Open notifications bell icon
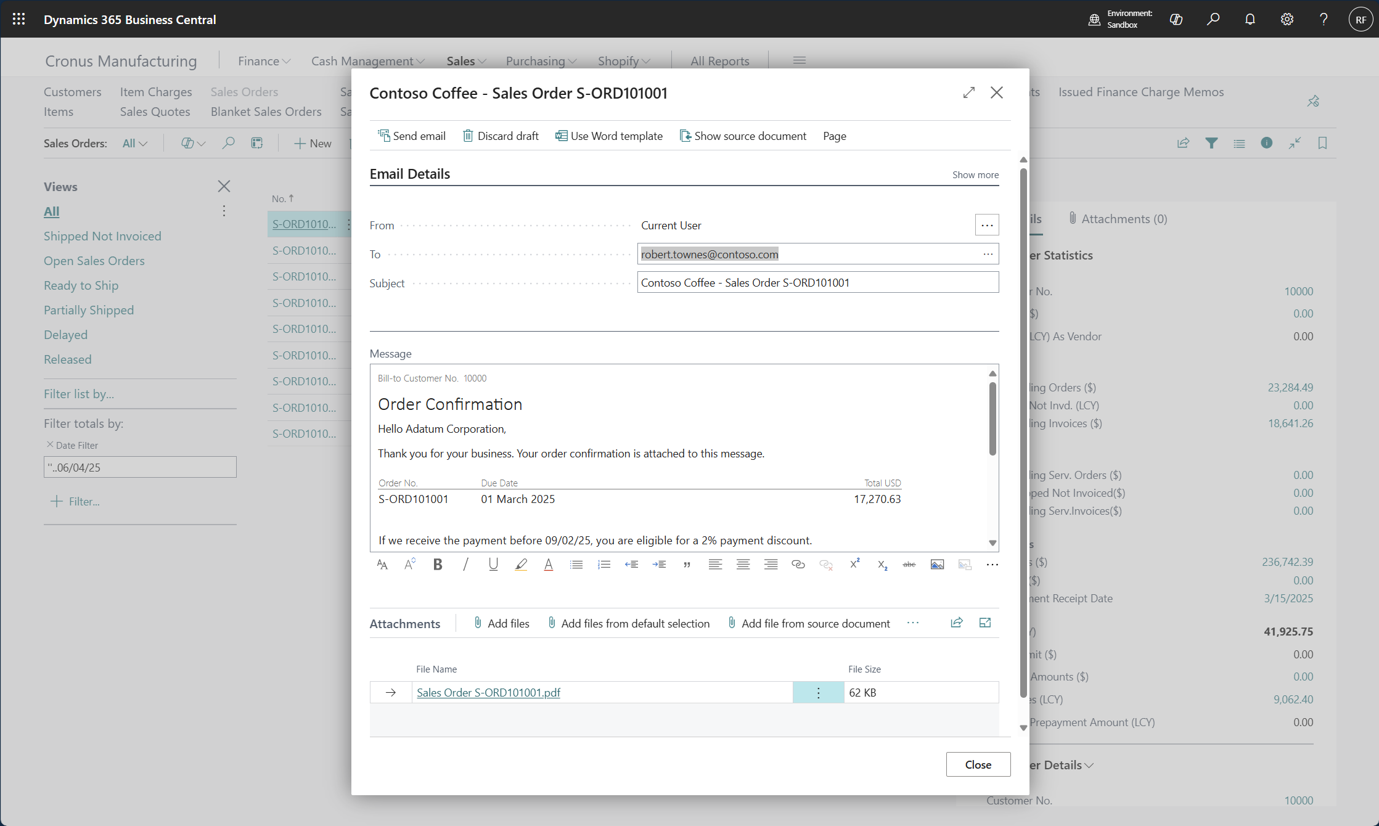The image size is (1379, 826). pos(1250,19)
